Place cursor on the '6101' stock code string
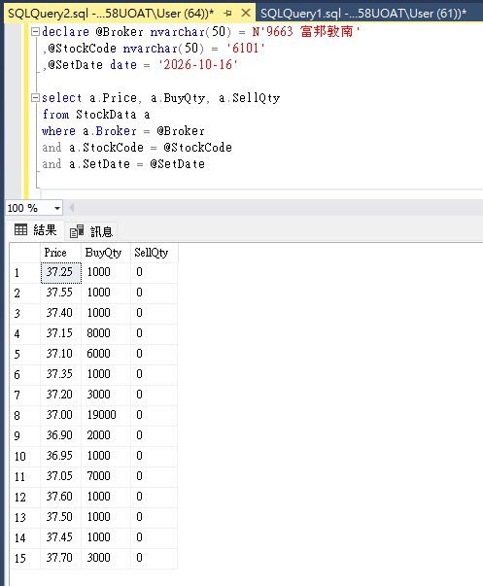This screenshot has width=483, height=586. click(246, 49)
